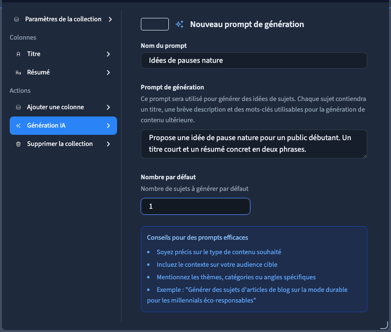Click the blank button left of the heading
Screen dimensions: 391x332
coord(154,24)
